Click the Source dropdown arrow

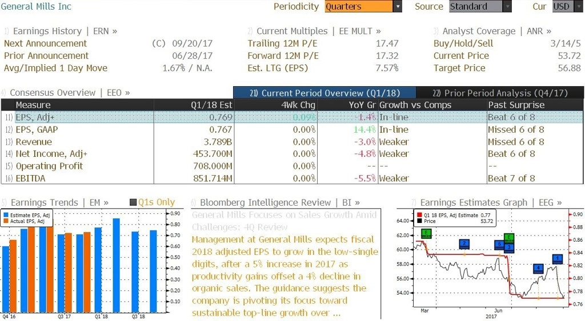coord(507,6)
